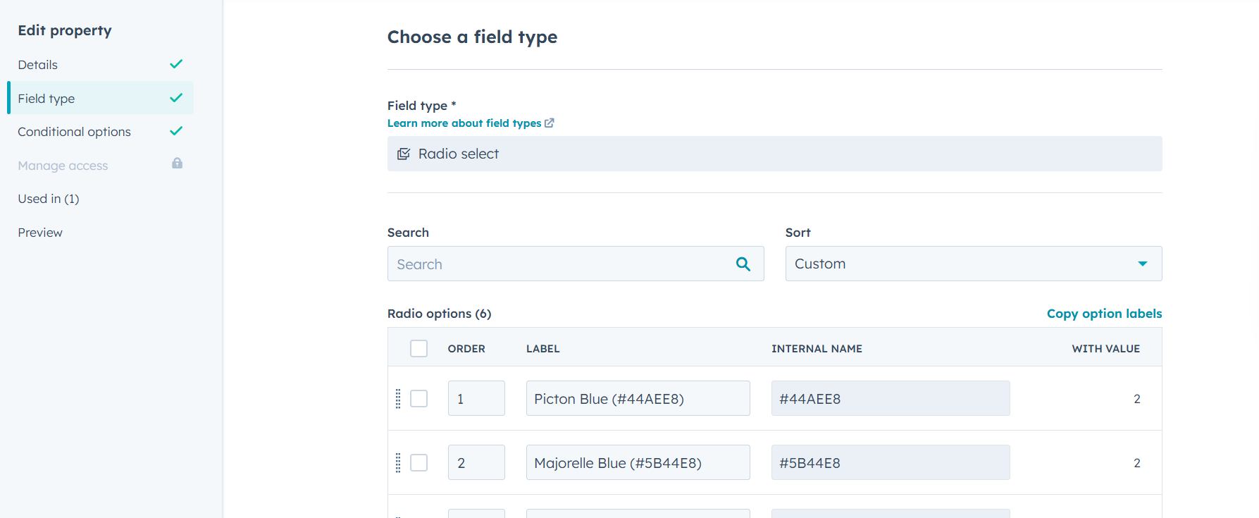Click the Radio options (6) heading
The image size is (1259, 518).
click(440, 314)
